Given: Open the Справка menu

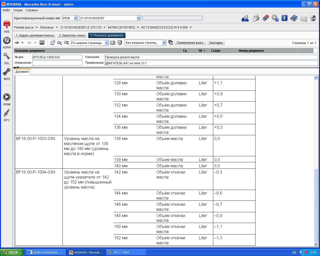Looking at the screenshot, I should coord(31,10).
